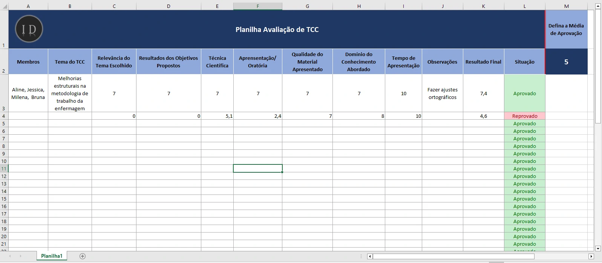Select the row 11 header

pos(4,169)
